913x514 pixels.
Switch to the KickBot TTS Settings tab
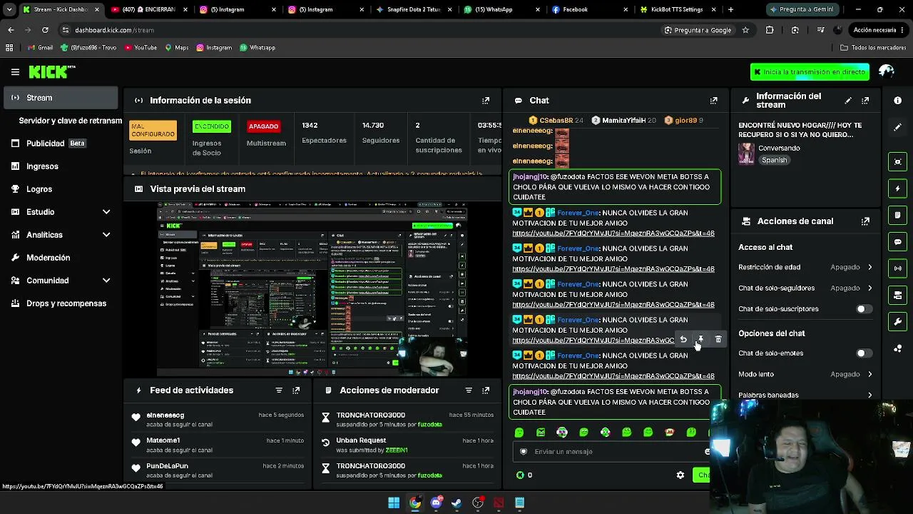point(677,10)
